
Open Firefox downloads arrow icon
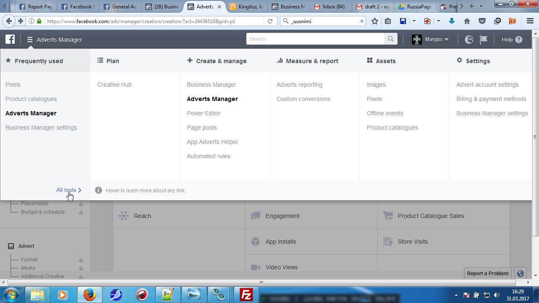[452, 21]
